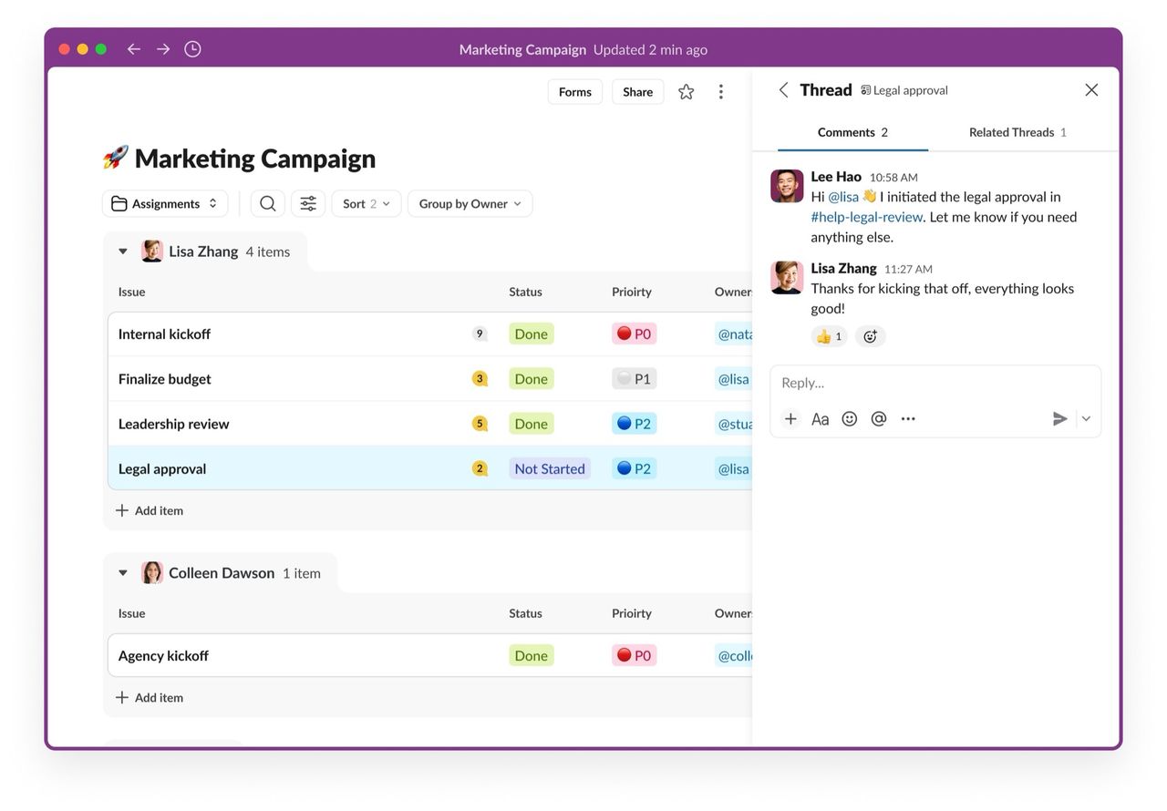Toggle the thumbs up reaction on Lisa's reply
This screenshot has height=811, width=1167.
[829, 336]
